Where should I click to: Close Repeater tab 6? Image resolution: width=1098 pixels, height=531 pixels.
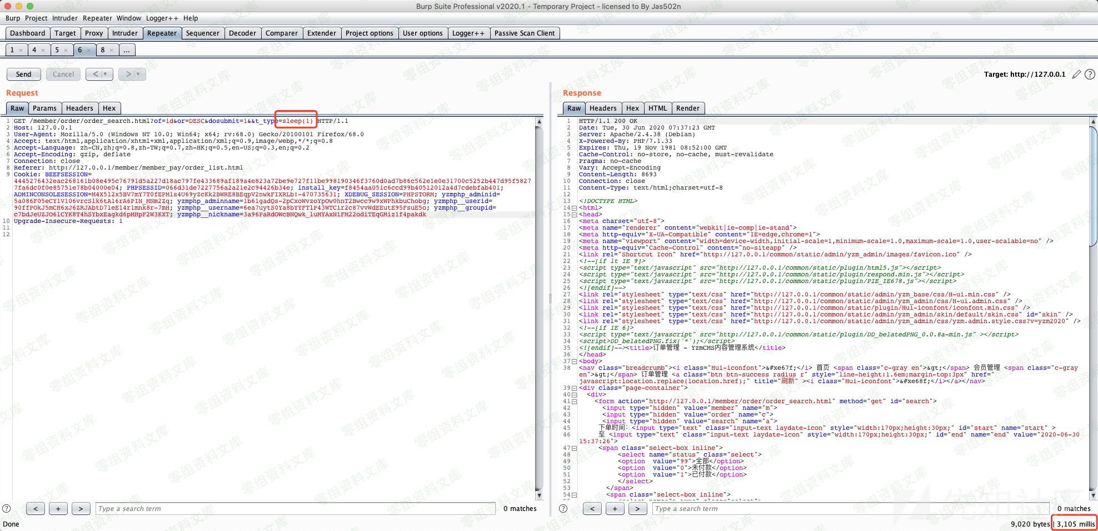pos(89,50)
